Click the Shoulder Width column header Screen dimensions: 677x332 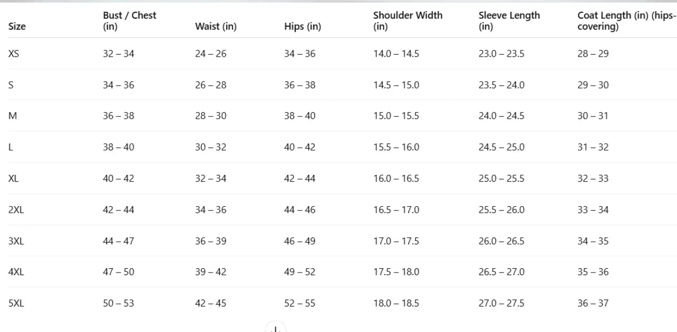click(407, 21)
